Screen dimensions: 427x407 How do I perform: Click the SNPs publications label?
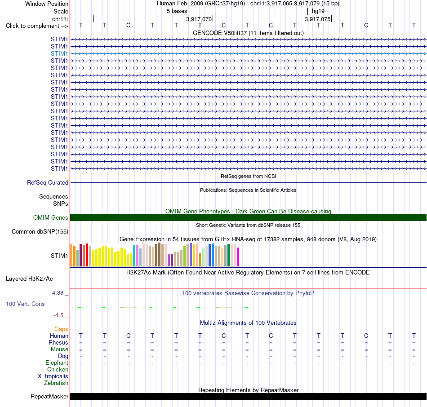[61, 203]
